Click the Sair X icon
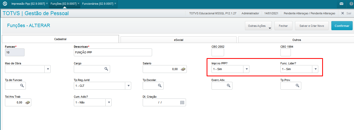 343,13
